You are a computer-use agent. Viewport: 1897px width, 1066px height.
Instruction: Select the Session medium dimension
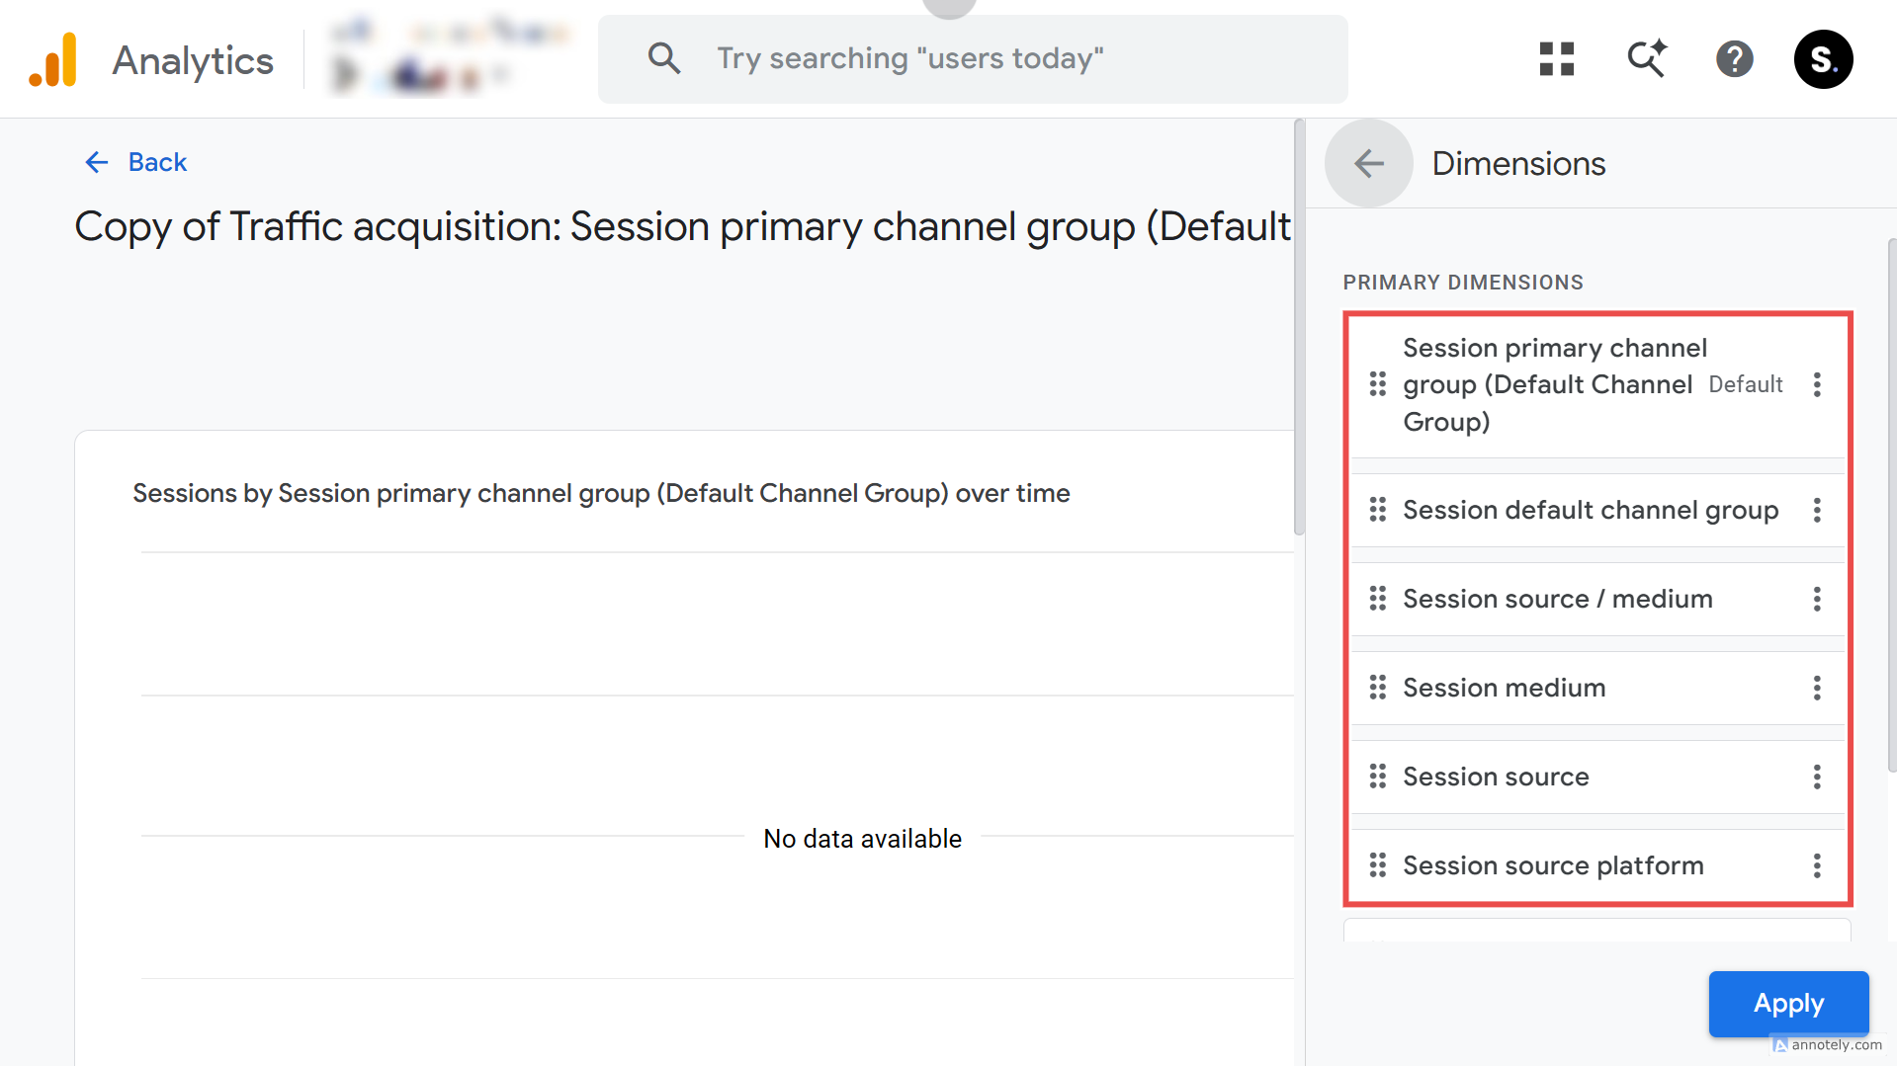click(x=1504, y=688)
